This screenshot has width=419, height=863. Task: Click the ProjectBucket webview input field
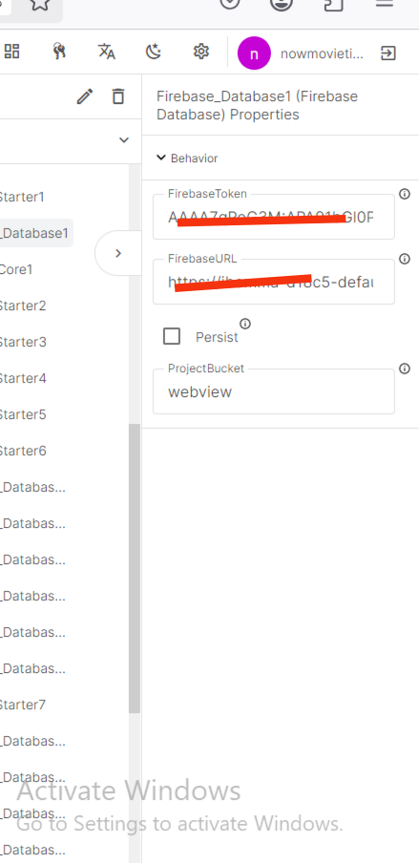point(274,391)
